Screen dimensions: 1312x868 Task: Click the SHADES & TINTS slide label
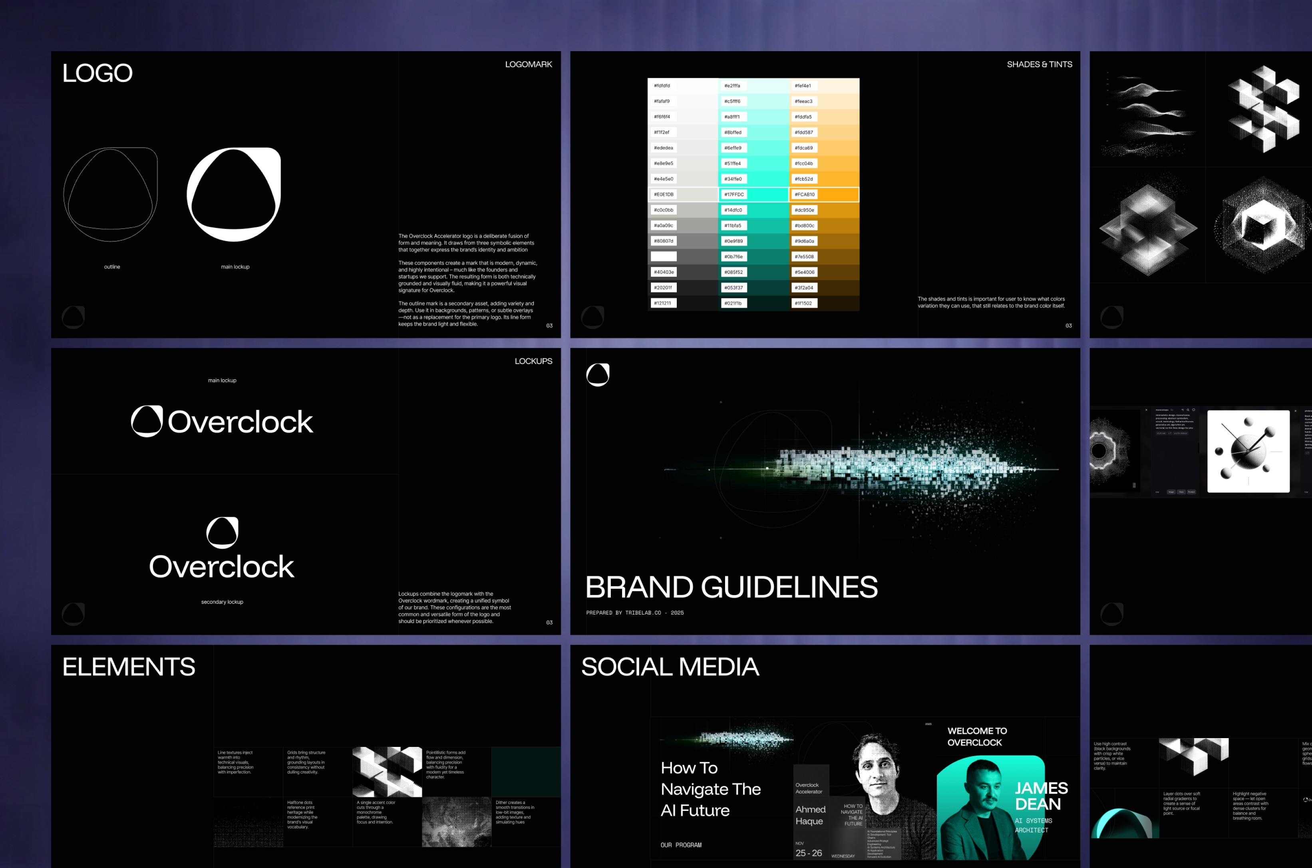1039,64
